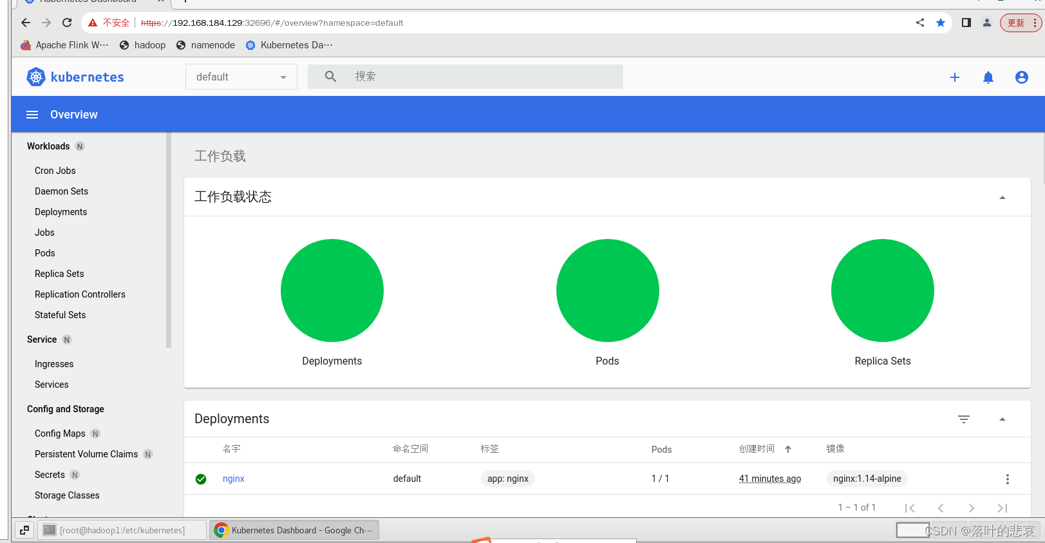The width and height of the screenshot is (1045, 543).
Task: Click the plus create resource icon
Action: click(x=955, y=77)
